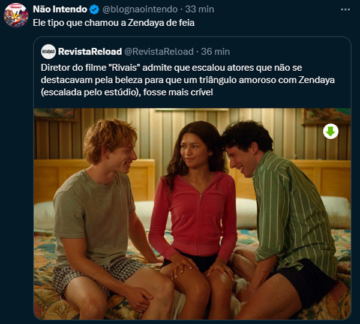Screen dimensions: 360x324
Task: Select the tweet text about Zendaya de feia
Action: click(x=113, y=23)
